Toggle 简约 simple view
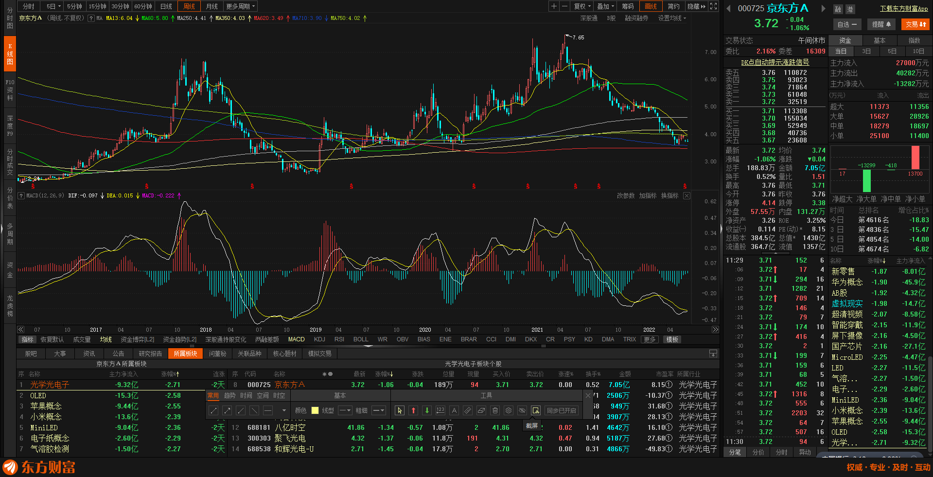Screen dimensions: 933x477 [x=673, y=6]
